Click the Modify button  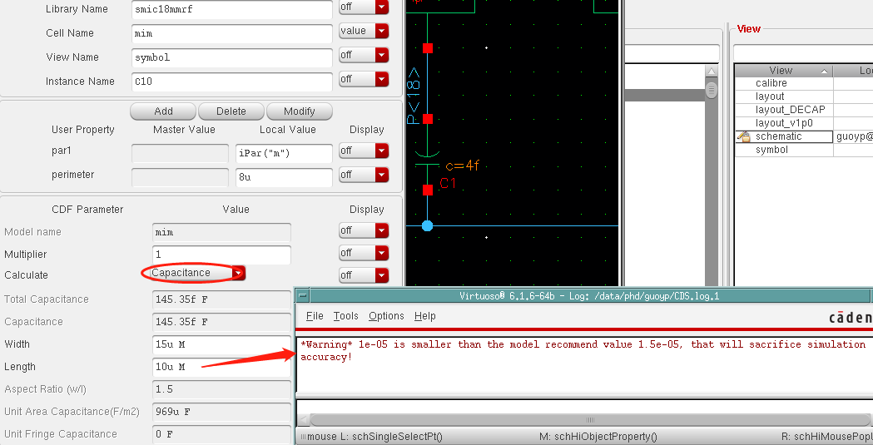tap(299, 111)
